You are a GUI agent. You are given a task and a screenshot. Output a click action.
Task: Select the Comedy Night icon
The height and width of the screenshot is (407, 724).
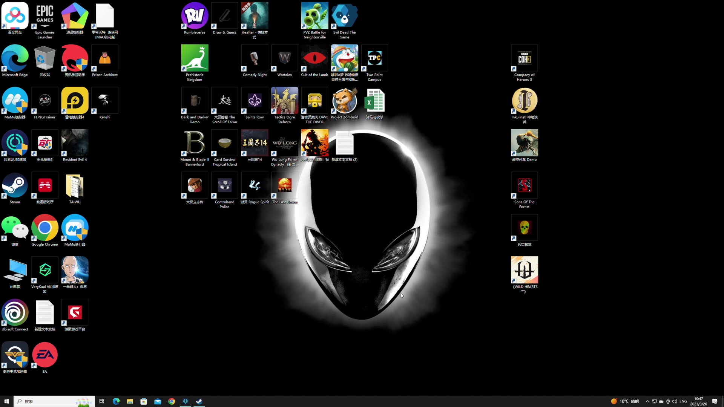click(255, 61)
